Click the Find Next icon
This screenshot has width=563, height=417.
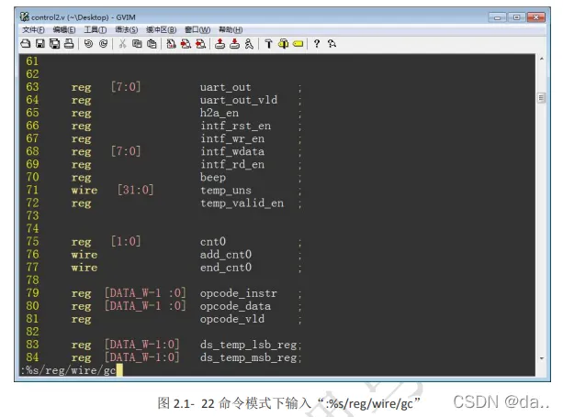click(186, 44)
